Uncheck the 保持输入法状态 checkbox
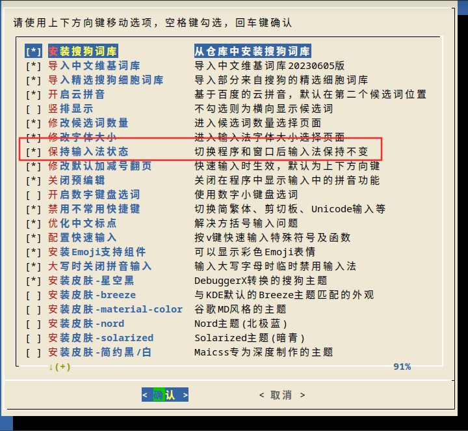This screenshot has width=468, height=431. click(x=33, y=152)
